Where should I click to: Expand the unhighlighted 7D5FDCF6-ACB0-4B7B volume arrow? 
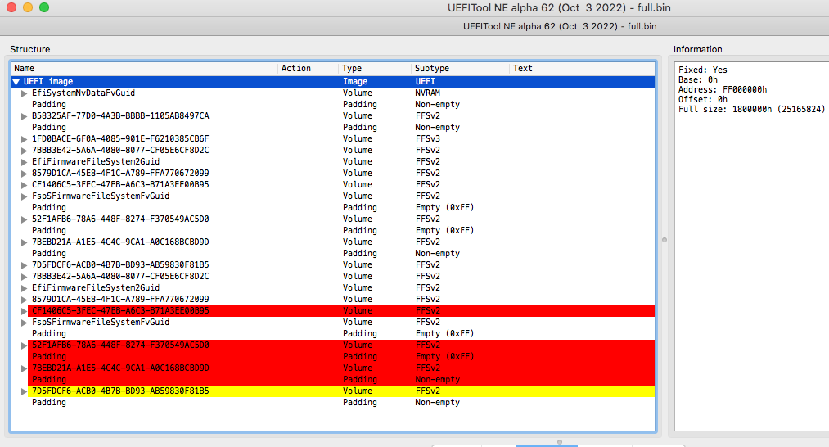pos(24,265)
